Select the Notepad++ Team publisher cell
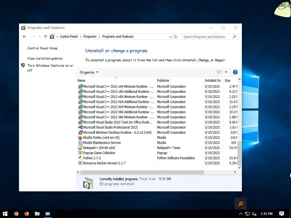 169,148
